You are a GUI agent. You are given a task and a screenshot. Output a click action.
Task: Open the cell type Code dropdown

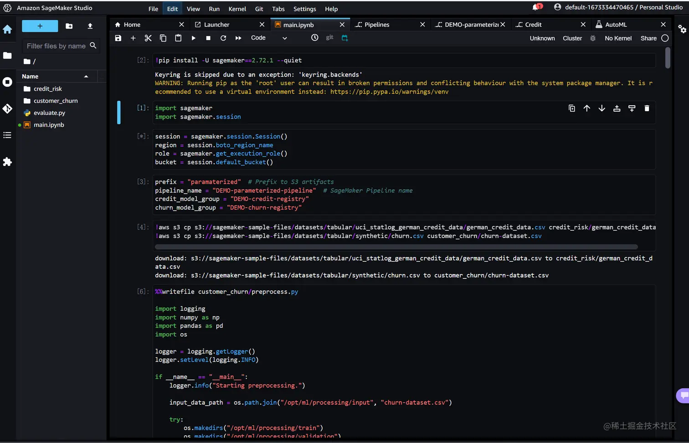269,38
